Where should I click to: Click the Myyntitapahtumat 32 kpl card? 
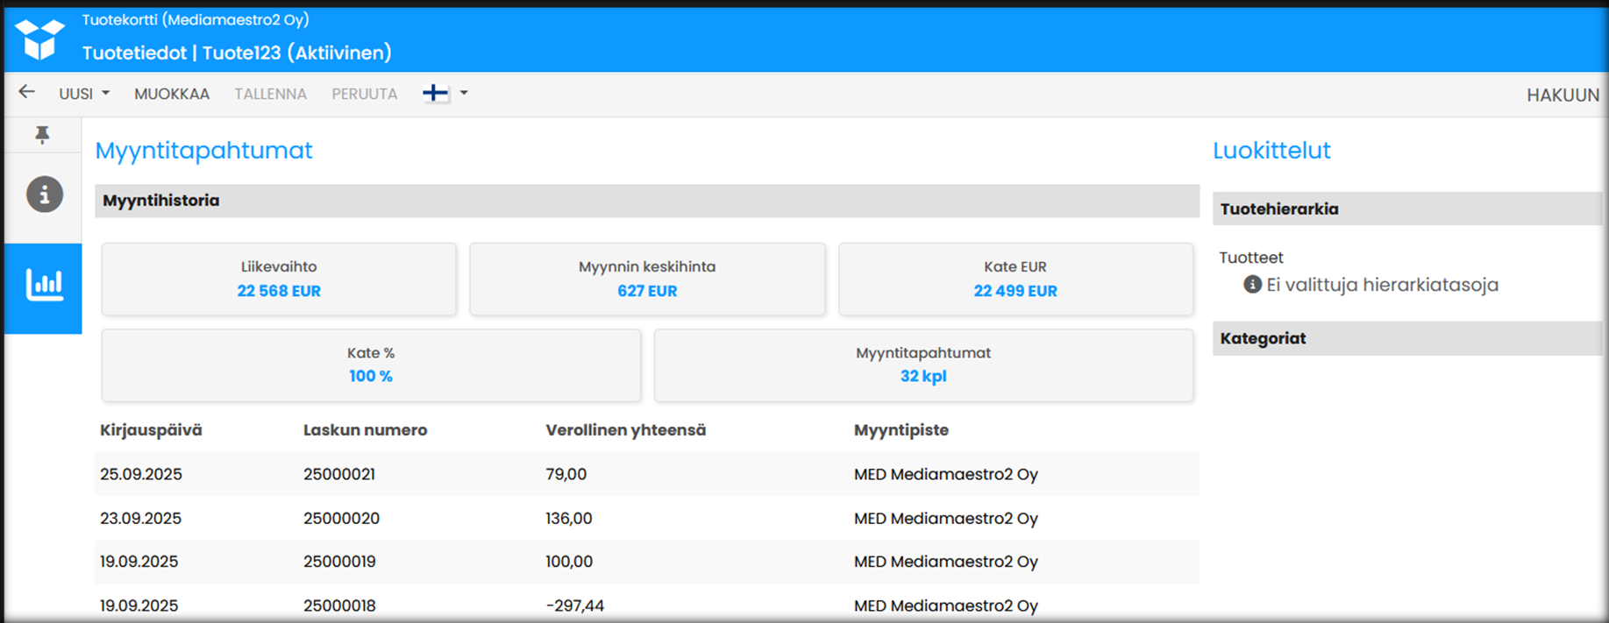click(x=923, y=365)
